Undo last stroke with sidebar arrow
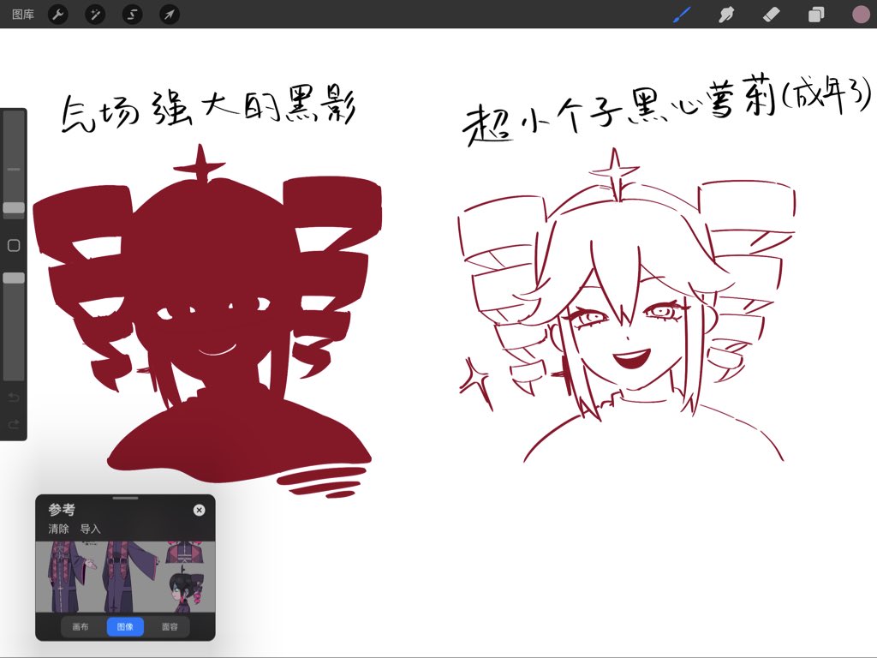 [x=14, y=398]
